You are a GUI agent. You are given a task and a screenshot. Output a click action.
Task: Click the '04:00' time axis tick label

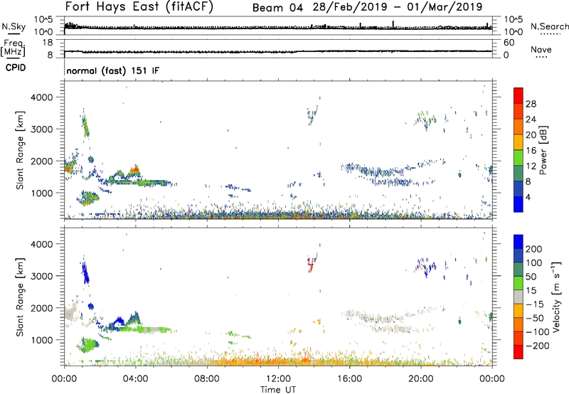(136, 379)
